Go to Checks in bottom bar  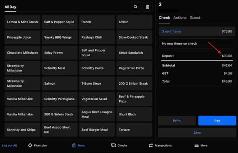(x=119, y=145)
